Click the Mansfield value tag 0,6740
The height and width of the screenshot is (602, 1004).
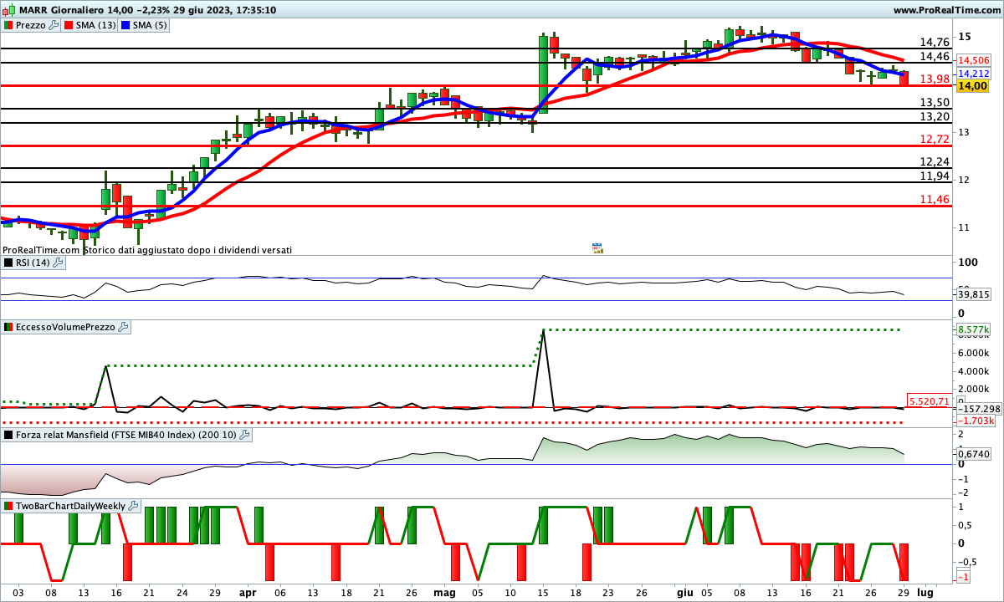point(974,454)
